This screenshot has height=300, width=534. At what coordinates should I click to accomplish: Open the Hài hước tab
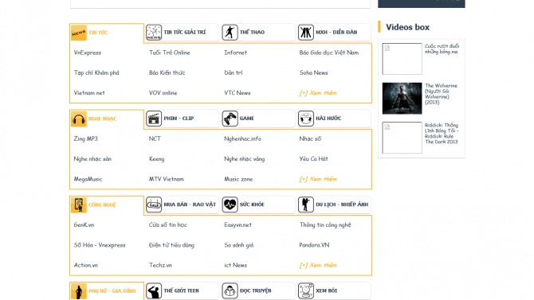334,119
